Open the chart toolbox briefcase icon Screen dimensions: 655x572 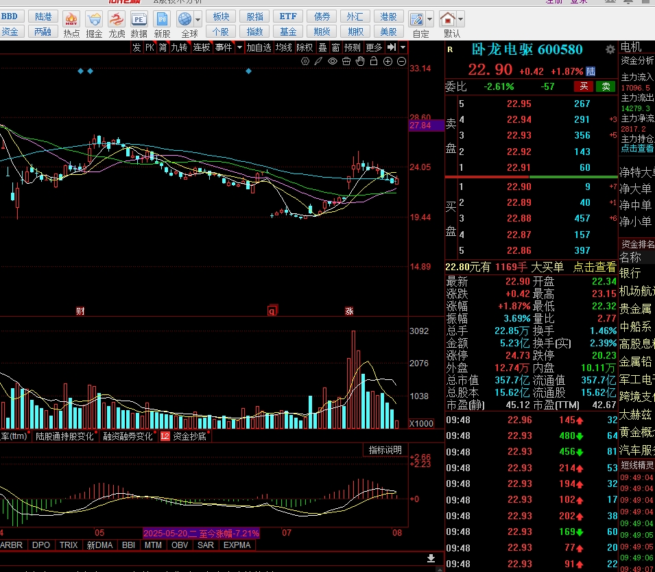coord(346,62)
